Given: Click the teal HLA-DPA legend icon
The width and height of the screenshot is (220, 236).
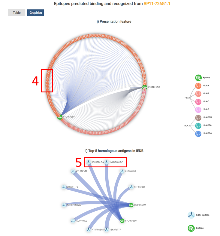Looking at the screenshot, I should [x=198, y=125].
